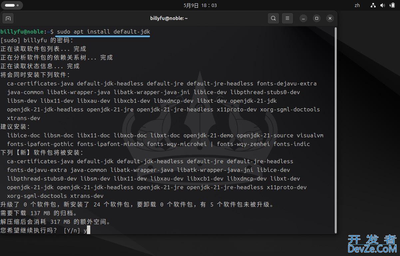Click the suggested package fonts-ipafont-gothic

pyautogui.click(x=40, y=144)
